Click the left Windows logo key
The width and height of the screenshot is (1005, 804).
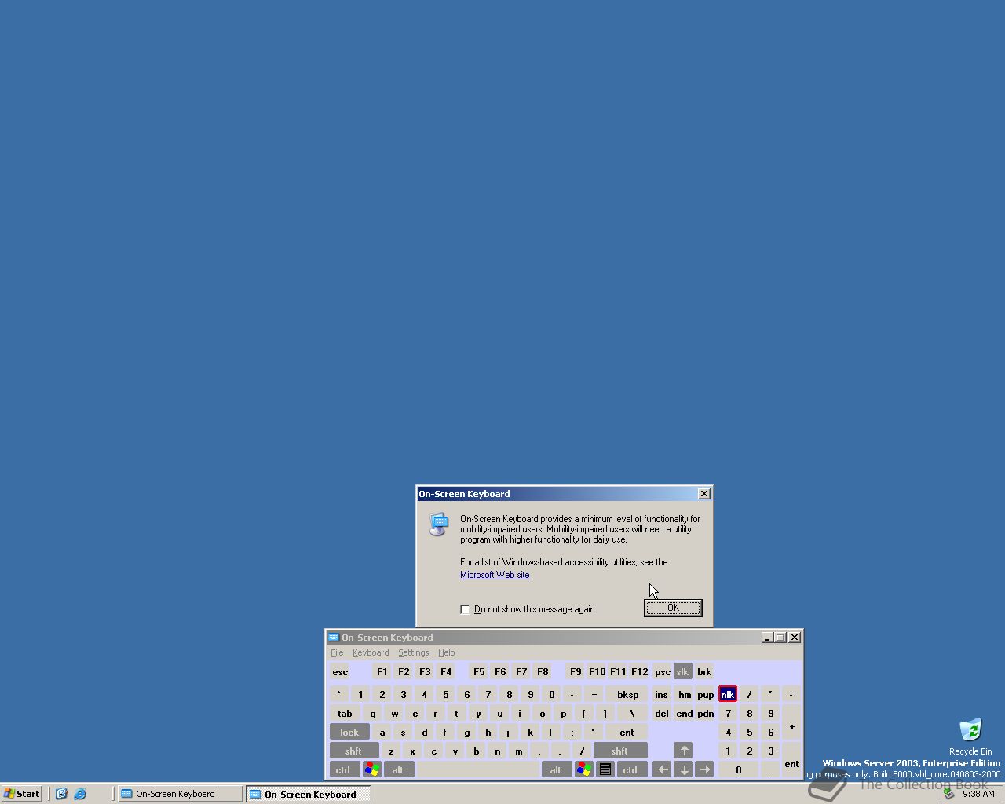372,769
